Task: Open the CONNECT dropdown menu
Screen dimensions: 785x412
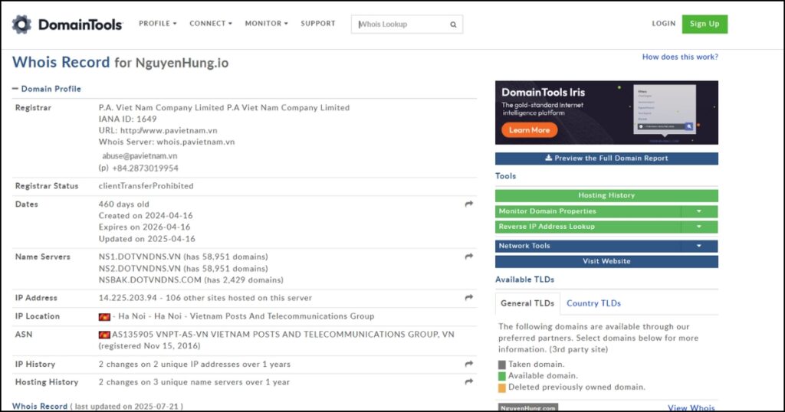Action: click(211, 24)
